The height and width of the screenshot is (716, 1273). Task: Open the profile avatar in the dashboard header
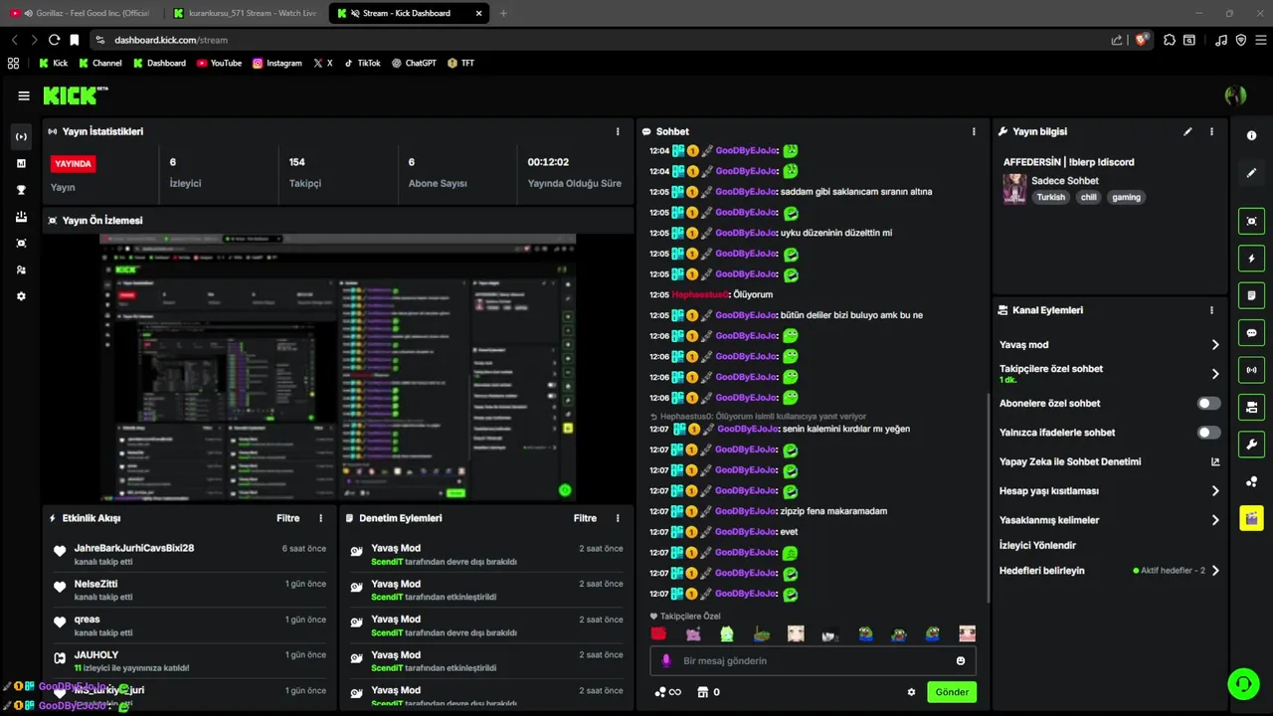[1235, 95]
